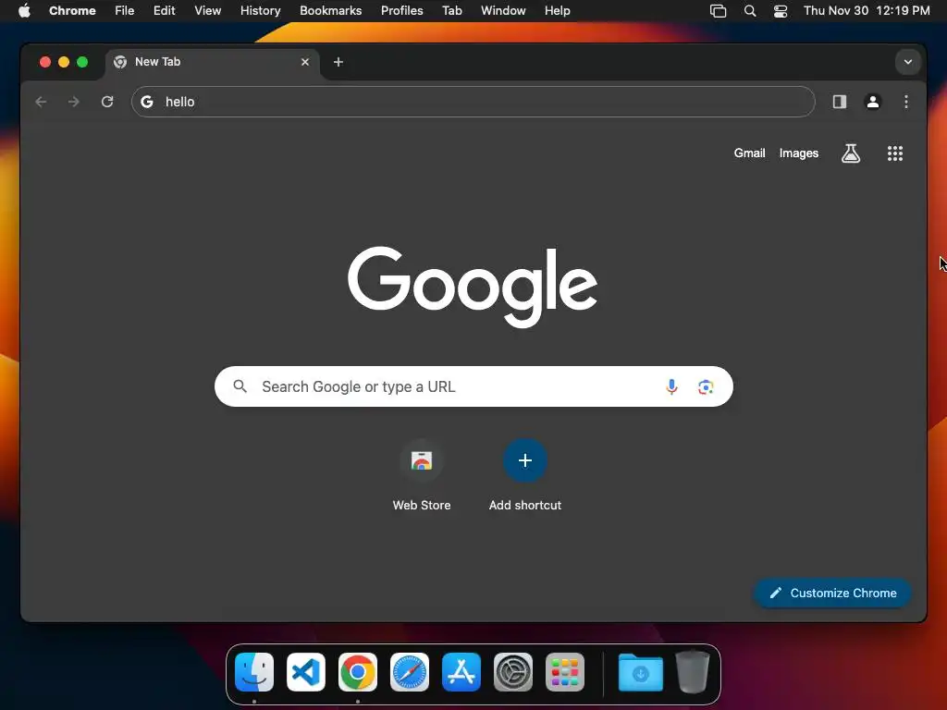Image resolution: width=947 pixels, height=710 pixels.
Task: Open the Apple menu
Action: (24, 11)
